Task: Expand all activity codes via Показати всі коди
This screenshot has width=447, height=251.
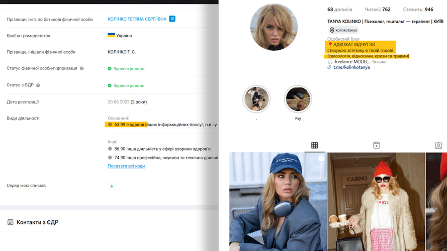Action: coord(126,166)
